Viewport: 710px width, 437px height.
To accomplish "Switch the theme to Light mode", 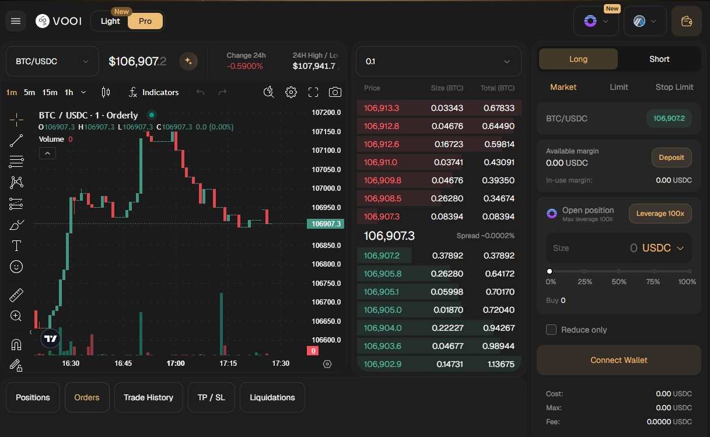I will [x=110, y=21].
